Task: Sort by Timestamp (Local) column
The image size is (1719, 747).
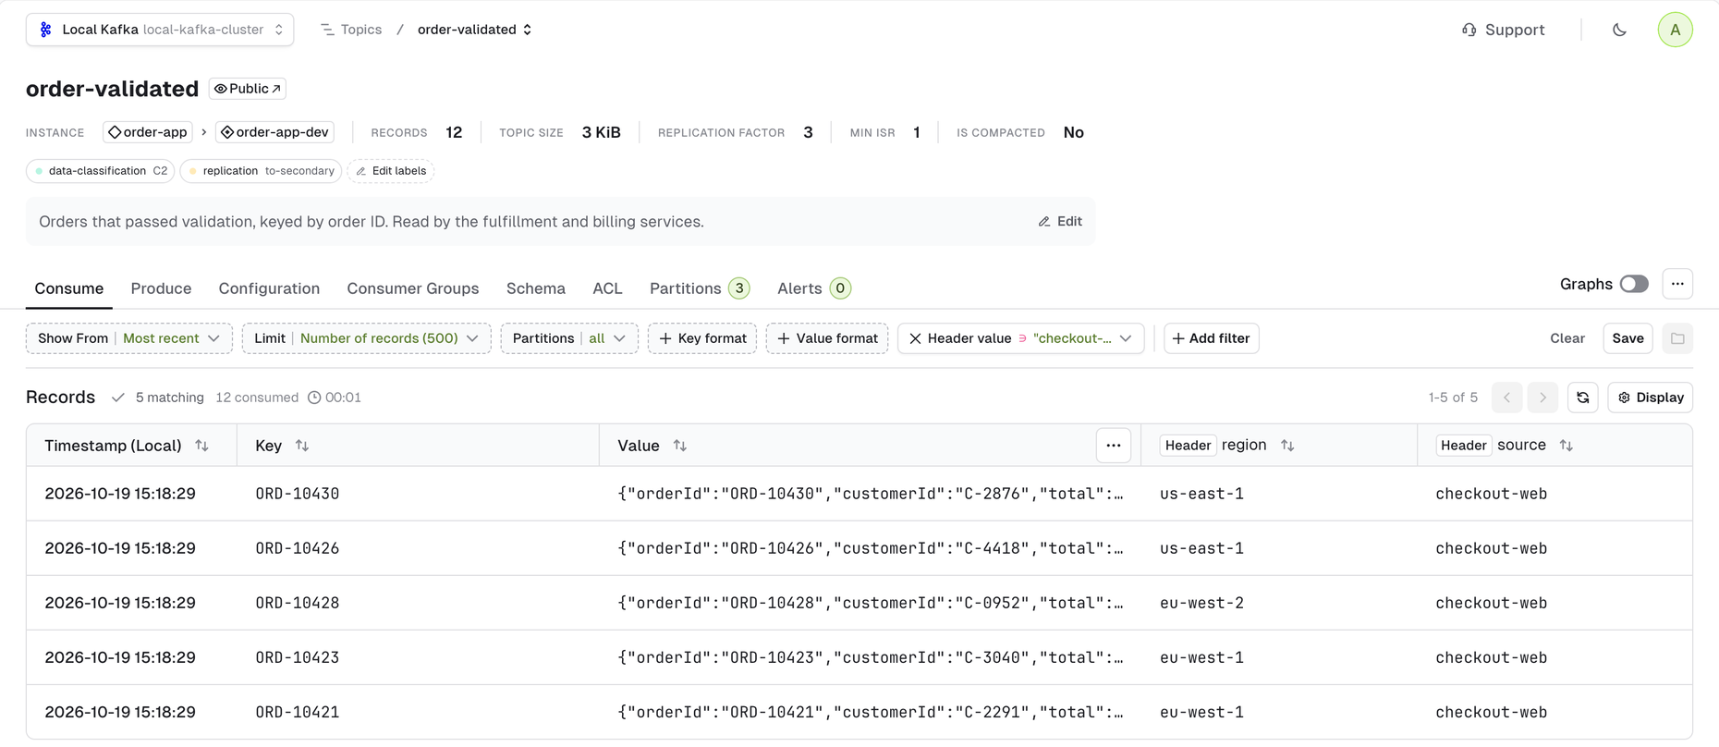Action: coord(202,446)
